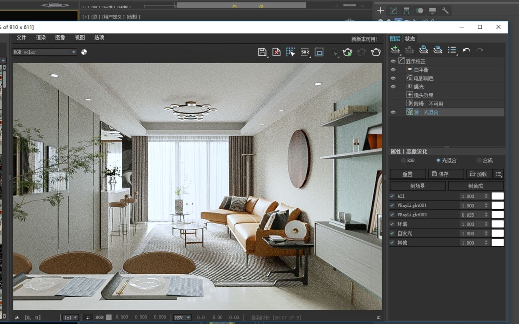Click the 到场景 button
Image resolution: width=519 pixels, height=324 pixels.
coord(418,186)
